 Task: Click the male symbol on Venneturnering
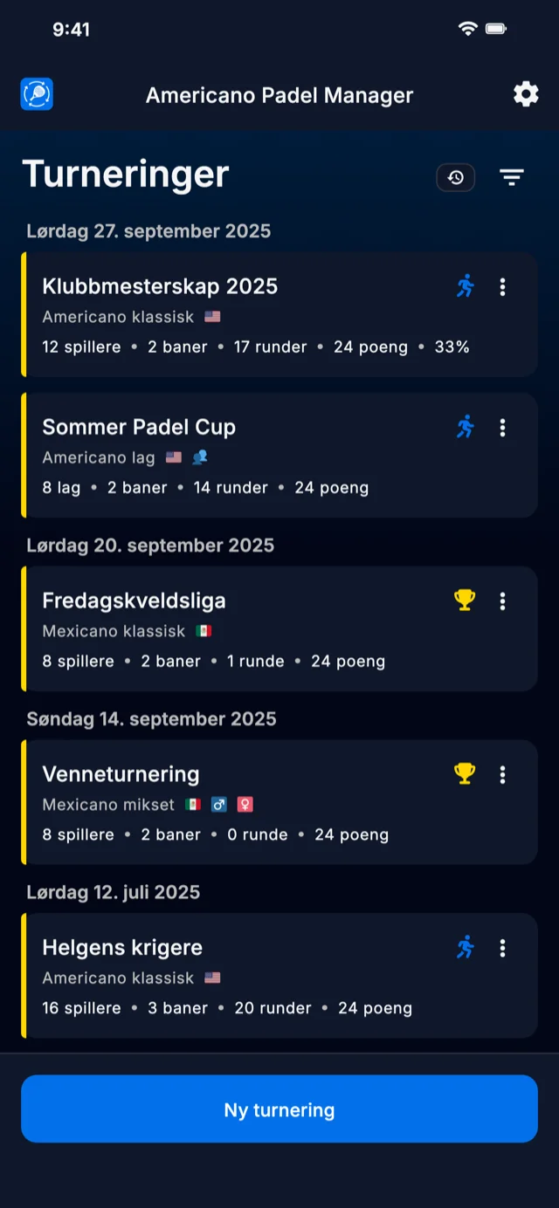pyautogui.click(x=219, y=804)
